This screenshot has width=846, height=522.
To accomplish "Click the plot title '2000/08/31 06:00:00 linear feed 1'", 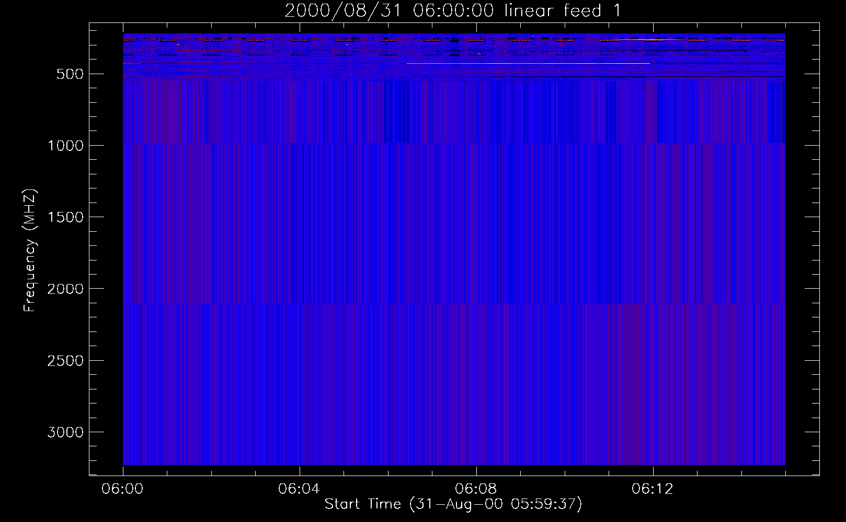I will (453, 10).
